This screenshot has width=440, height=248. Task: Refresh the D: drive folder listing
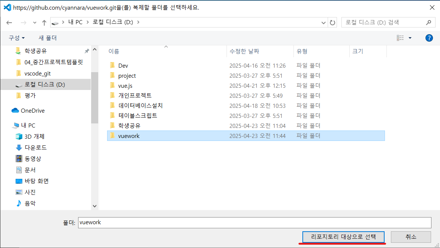(x=333, y=22)
